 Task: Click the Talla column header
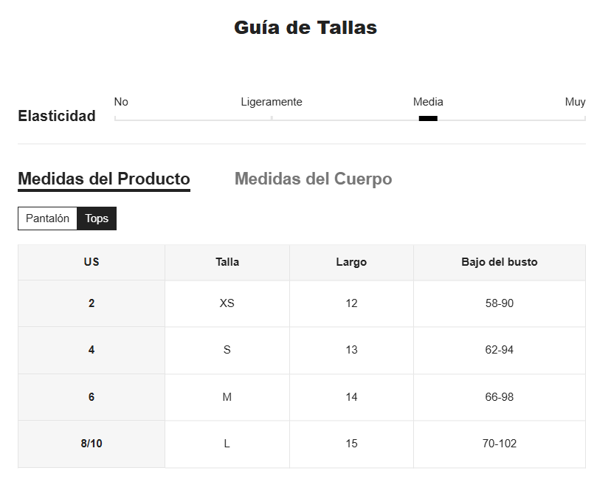tap(227, 262)
